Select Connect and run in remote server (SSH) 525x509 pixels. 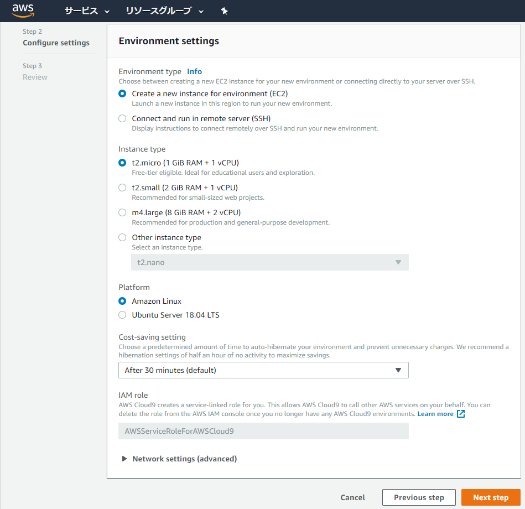[122, 118]
